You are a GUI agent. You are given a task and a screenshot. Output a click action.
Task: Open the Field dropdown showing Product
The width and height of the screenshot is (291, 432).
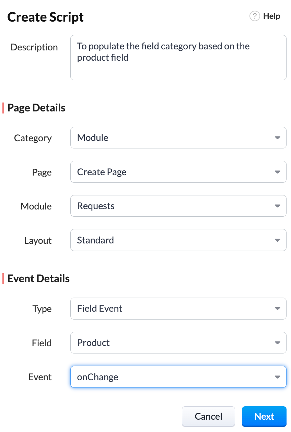coord(178,343)
